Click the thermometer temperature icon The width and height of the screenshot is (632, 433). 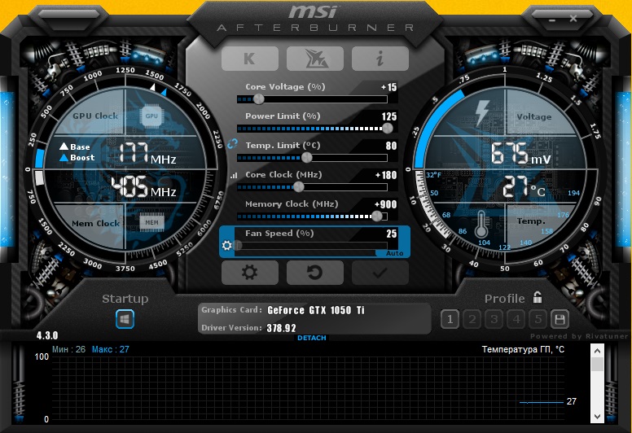[x=481, y=225]
